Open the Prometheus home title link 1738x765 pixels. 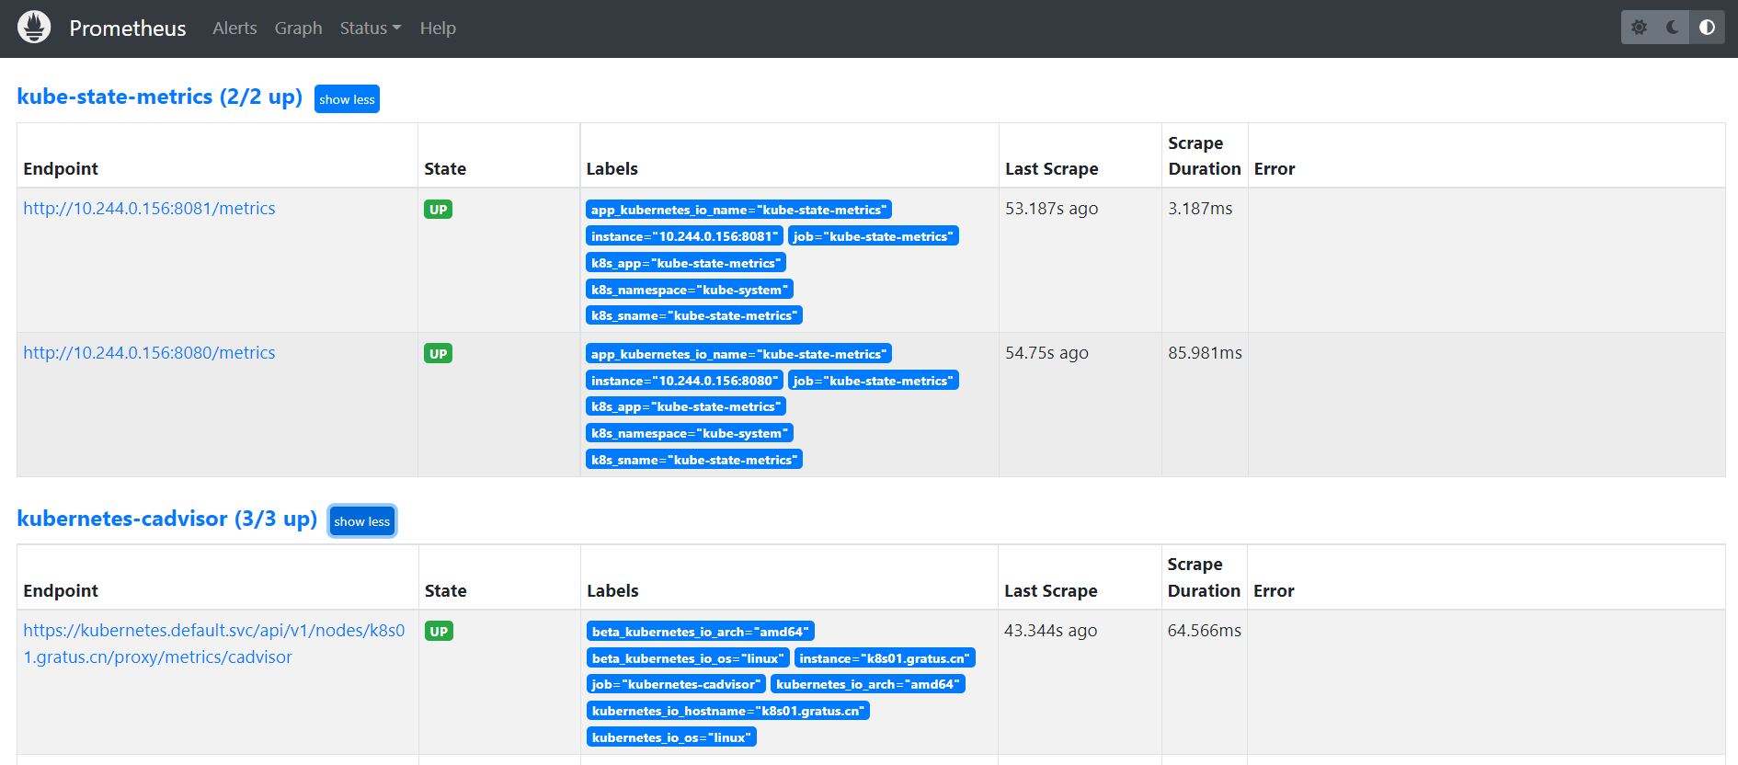click(x=128, y=29)
